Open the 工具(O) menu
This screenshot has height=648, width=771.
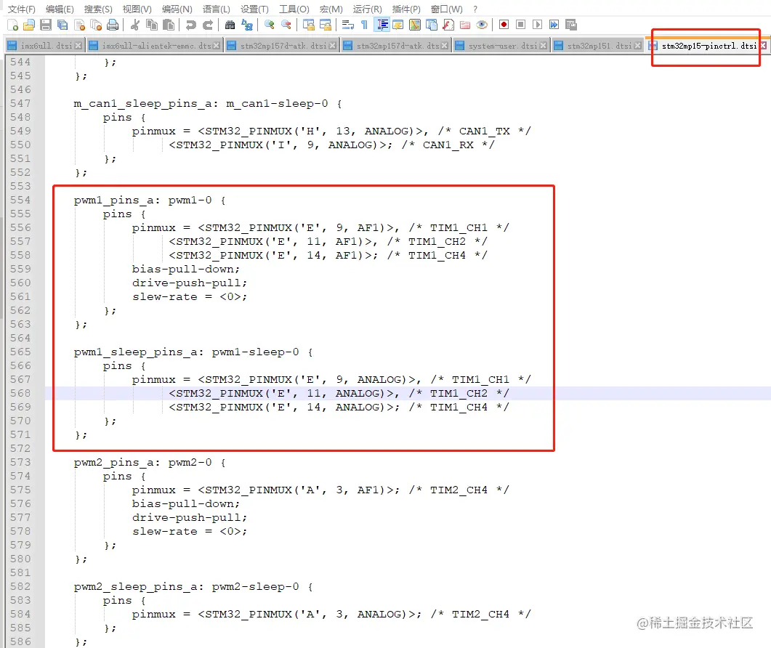(x=294, y=9)
